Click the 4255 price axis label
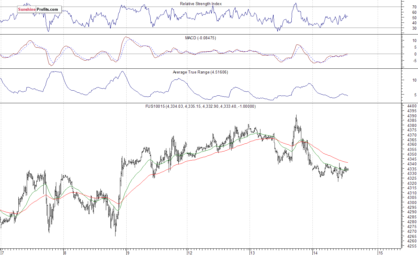This screenshot has height=255, width=418. (x=413, y=246)
